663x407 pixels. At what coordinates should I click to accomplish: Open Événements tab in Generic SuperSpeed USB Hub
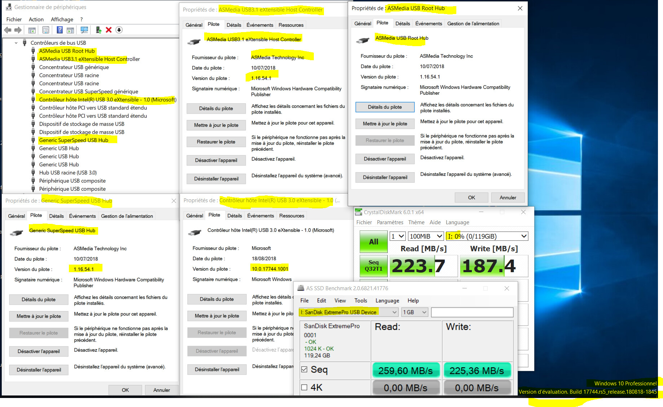point(83,216)
